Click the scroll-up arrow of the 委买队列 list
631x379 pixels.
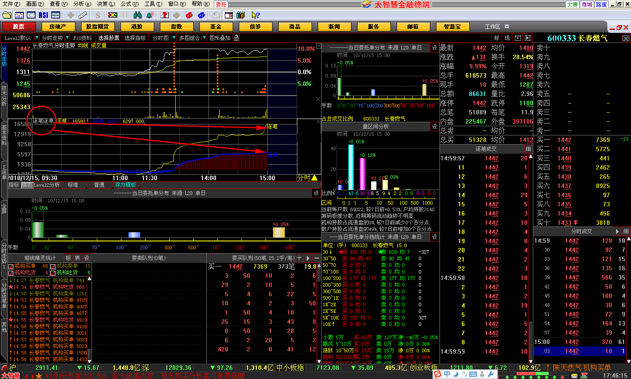[x=318, y=266]
